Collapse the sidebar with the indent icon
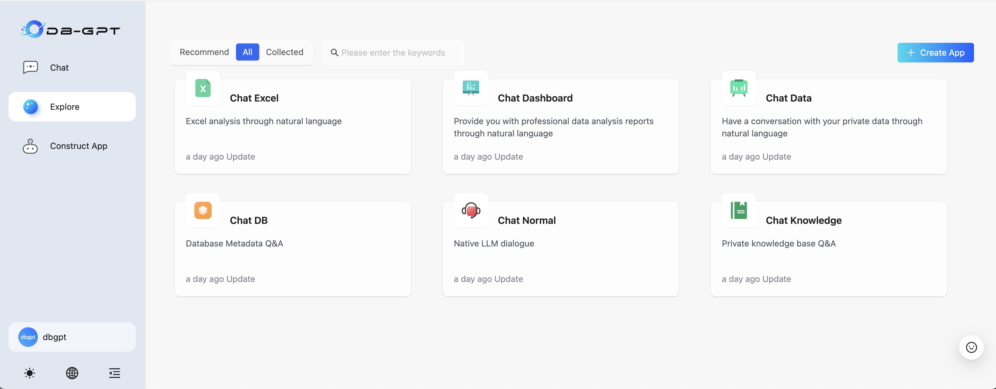Viewport: 996px width, 389px height. tap(114, 373)
